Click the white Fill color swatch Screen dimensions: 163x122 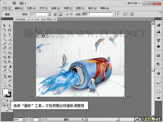[x=5, y=92]
